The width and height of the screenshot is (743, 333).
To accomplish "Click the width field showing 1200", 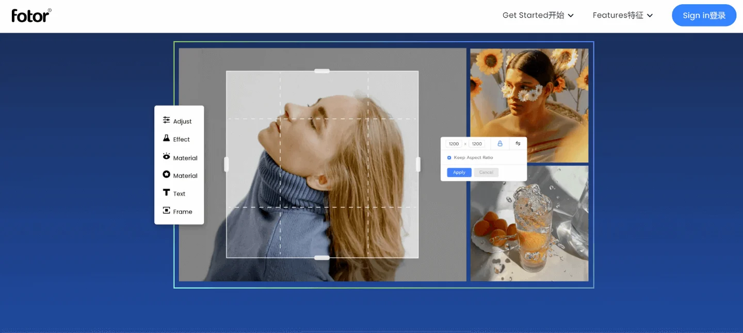I will tap(454, 144).
